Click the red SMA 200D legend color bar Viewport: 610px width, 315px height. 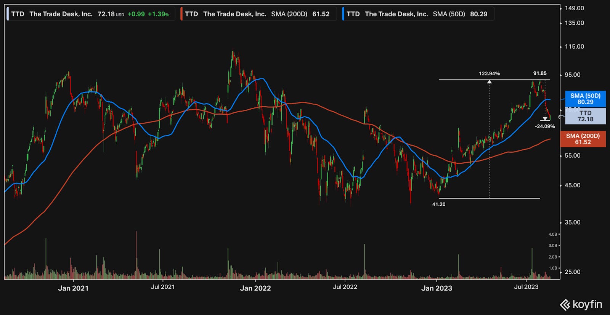[x=181, y=14]
